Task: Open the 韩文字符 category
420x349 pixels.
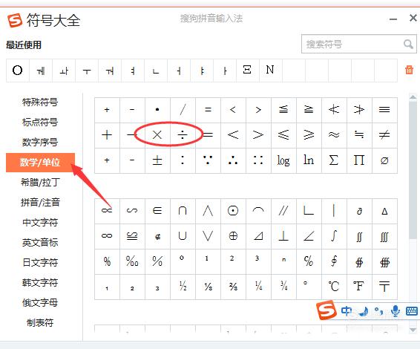Action: 40,282
